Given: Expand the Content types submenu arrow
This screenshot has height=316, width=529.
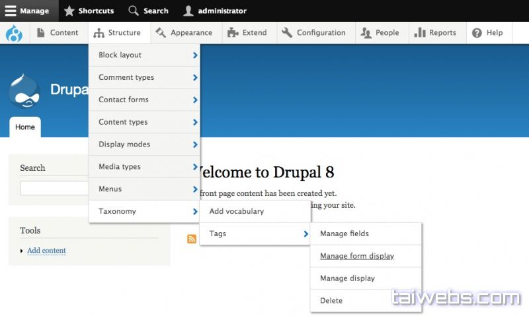Looking at the screenshot, I should coord(195,122).
